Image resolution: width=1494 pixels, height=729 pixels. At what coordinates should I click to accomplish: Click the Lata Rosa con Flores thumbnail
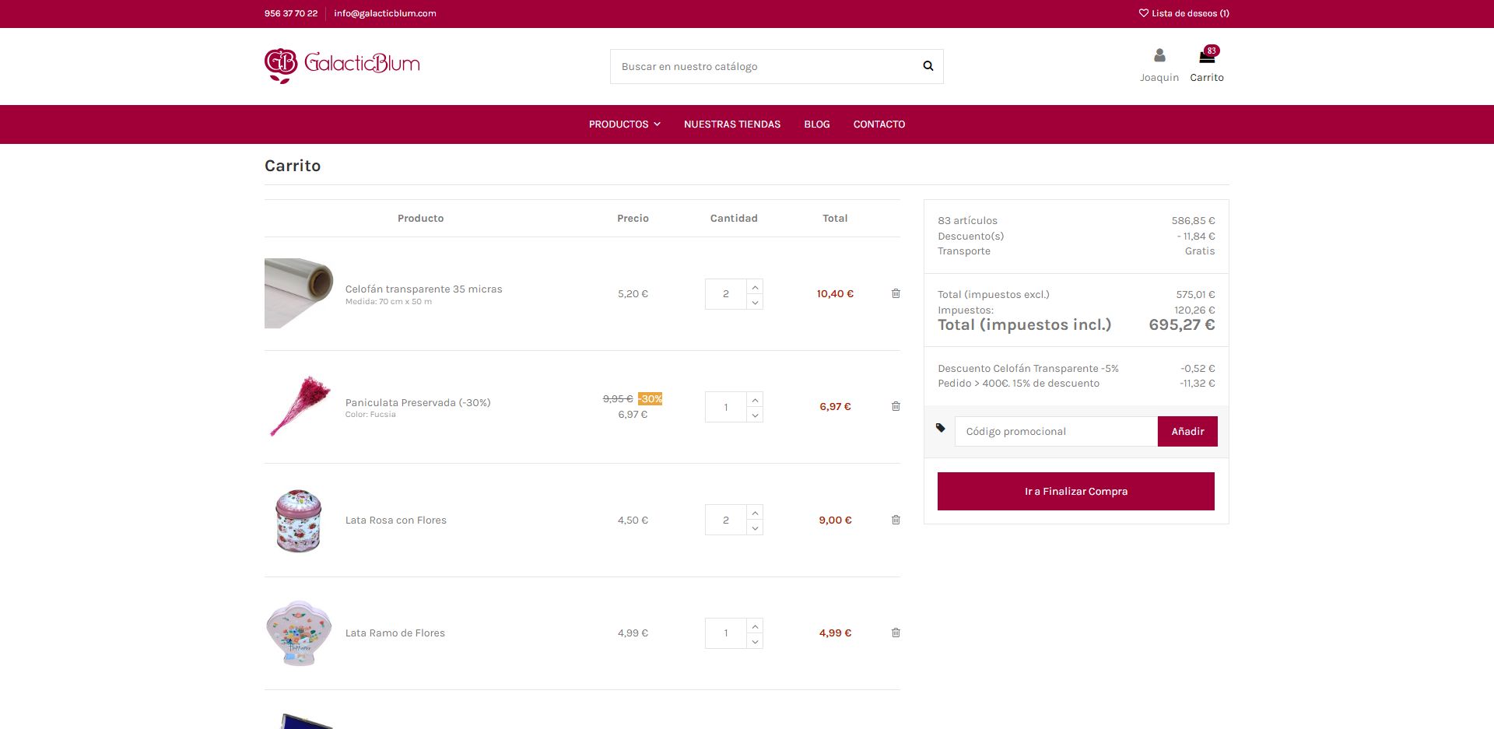299,520
